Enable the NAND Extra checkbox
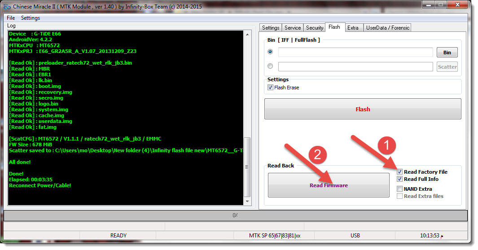The width and height of the screenshot is (478, 250). pos(399,189)
